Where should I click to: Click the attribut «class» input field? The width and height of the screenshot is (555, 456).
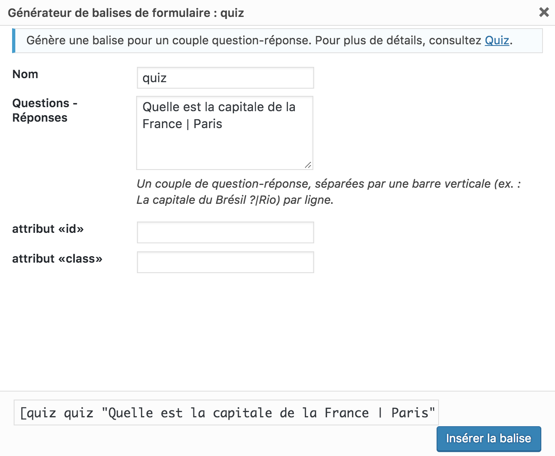225,262
